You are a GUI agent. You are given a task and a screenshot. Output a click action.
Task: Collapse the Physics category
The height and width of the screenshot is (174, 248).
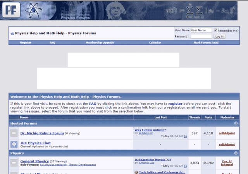[236, 153]
